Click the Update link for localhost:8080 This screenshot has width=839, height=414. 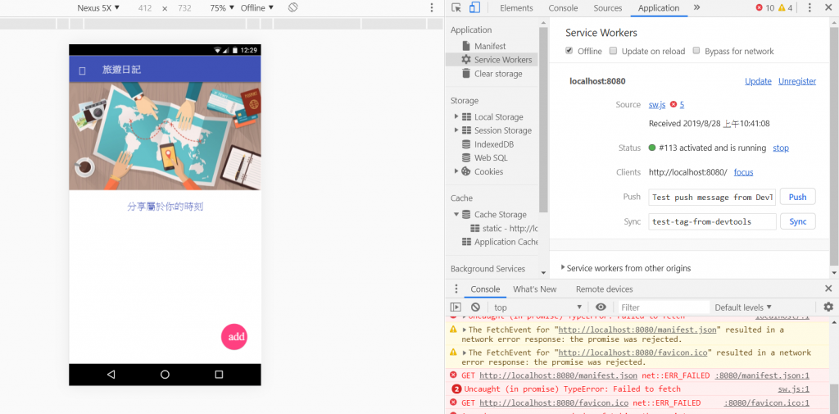[x=758, y=81]
